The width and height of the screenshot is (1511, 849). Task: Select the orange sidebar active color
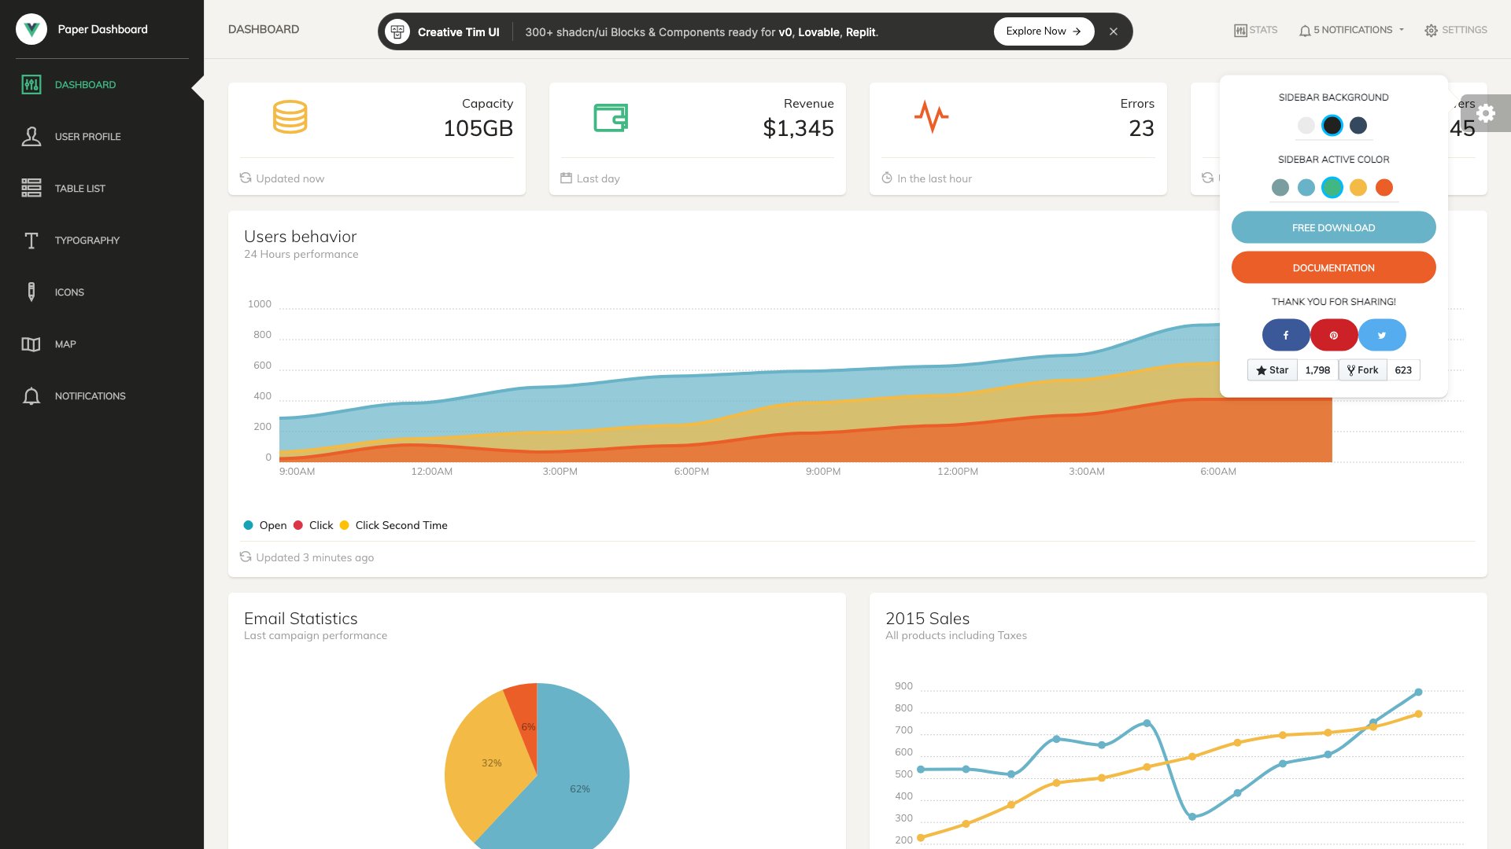point(1385,188)
